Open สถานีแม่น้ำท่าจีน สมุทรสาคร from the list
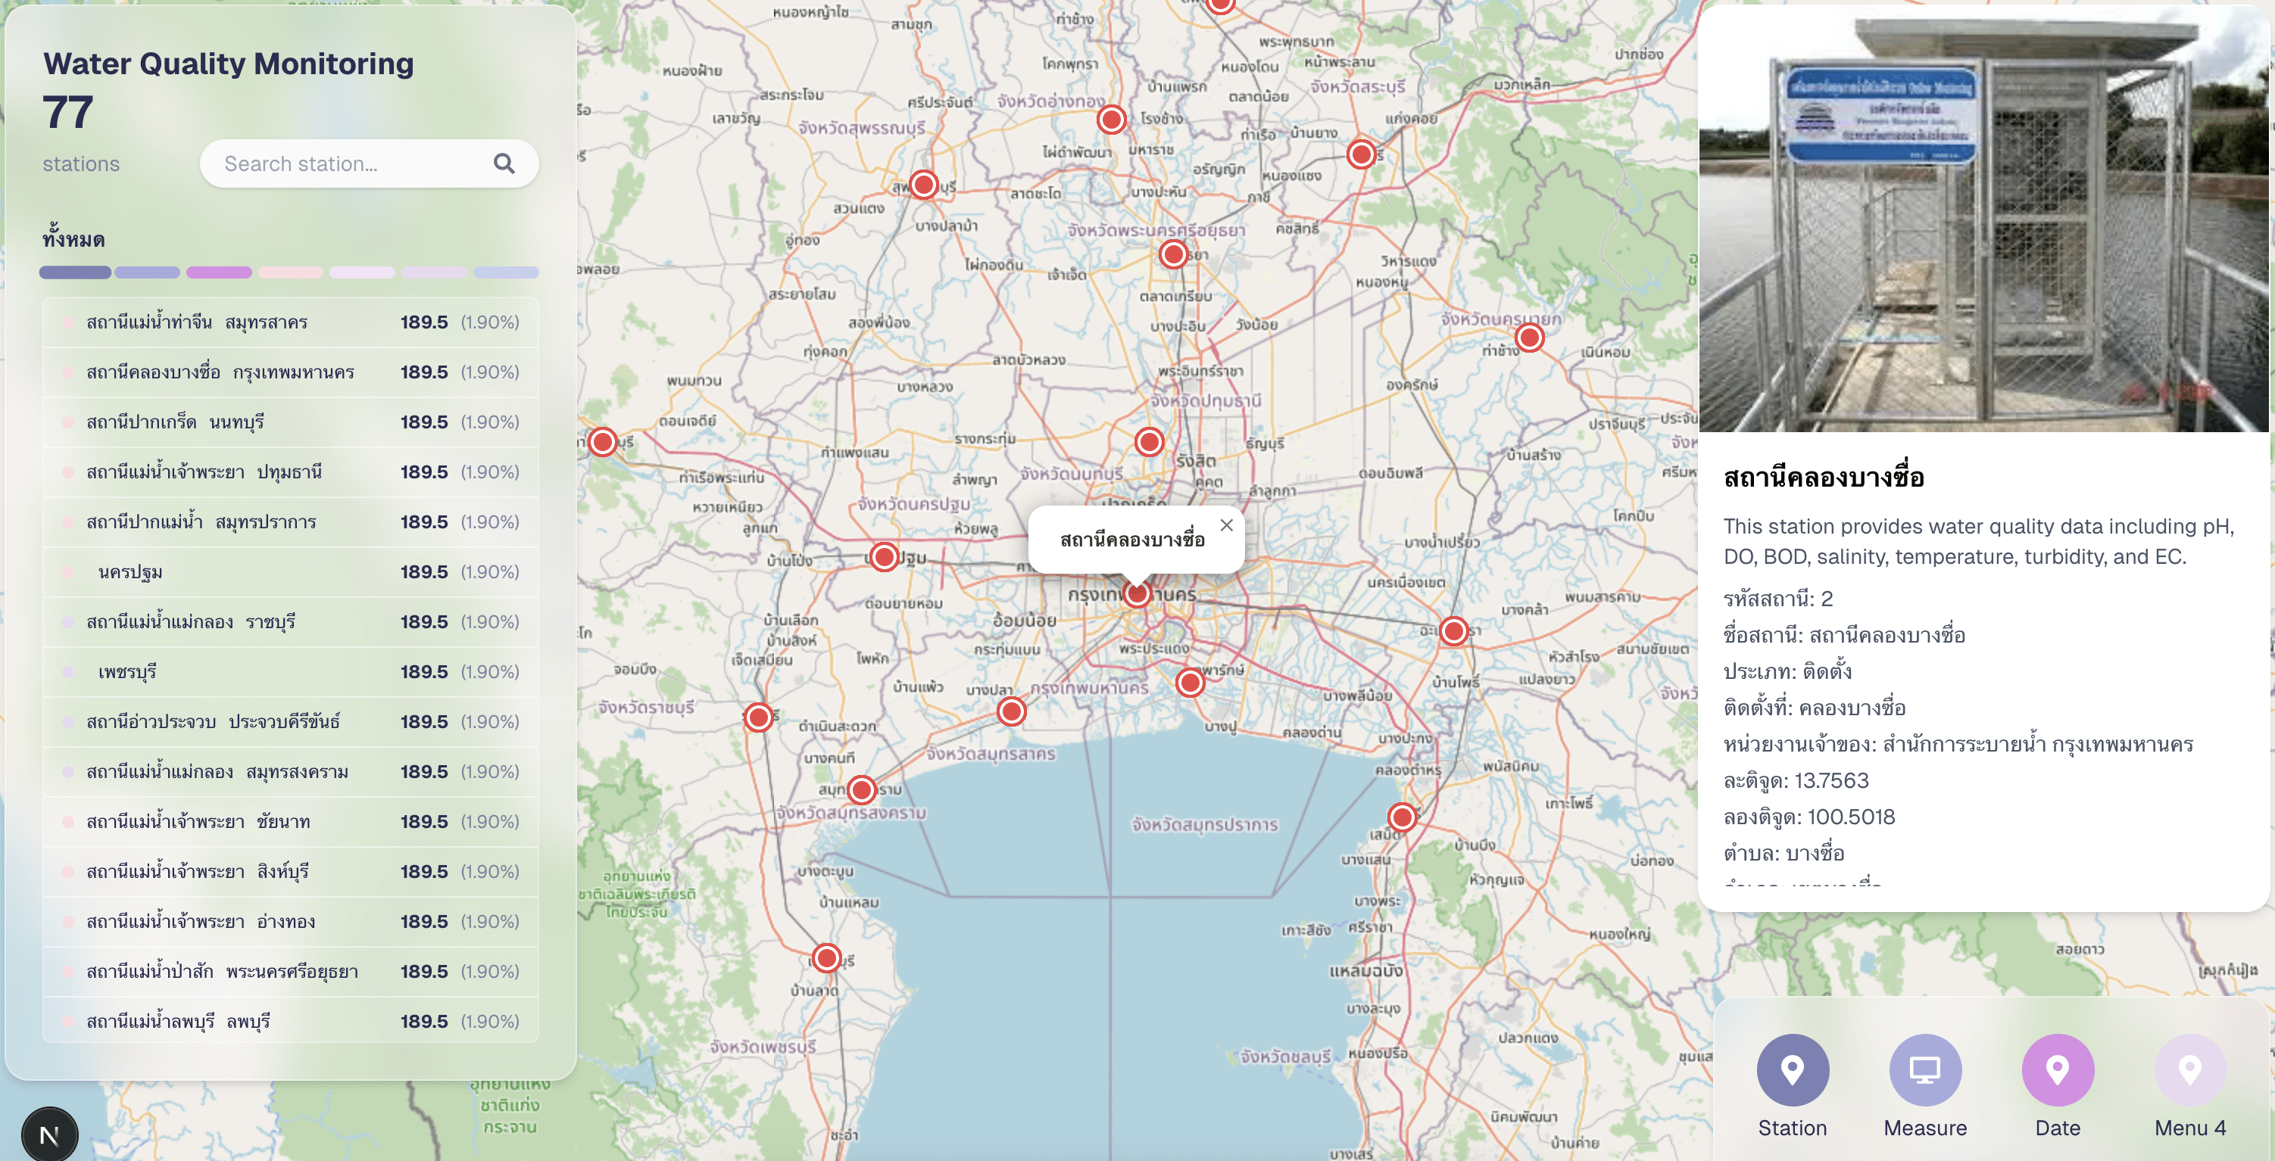Image resolution: width=2275 pixels, height=1161 pixels. pyautogui.click(x=289, y=322)
